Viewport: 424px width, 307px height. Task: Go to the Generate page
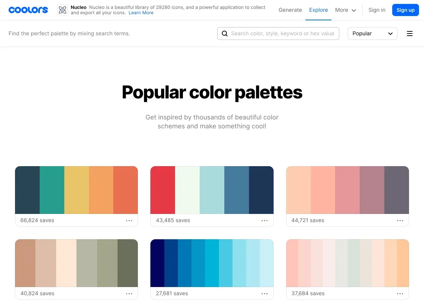point(290,10)
